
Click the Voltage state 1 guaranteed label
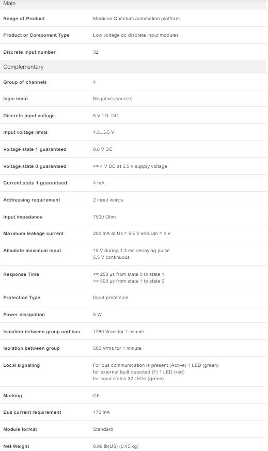[x=35, y=149]
